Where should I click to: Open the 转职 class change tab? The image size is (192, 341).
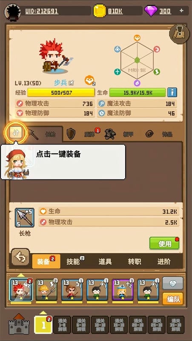pyautogui.click(x=135, y=262)
